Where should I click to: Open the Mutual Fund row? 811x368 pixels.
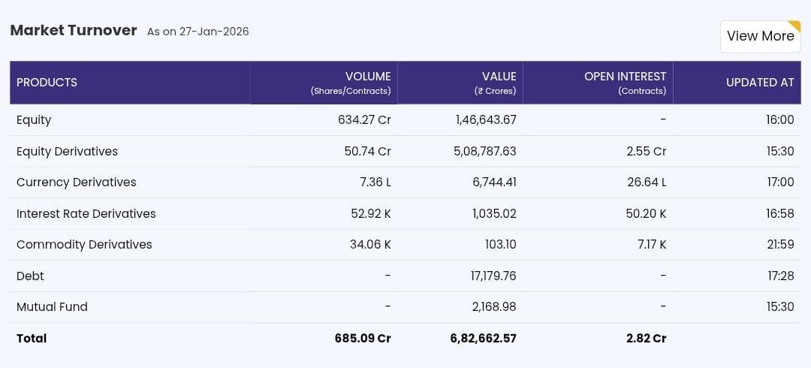click(x=52, y=307)
